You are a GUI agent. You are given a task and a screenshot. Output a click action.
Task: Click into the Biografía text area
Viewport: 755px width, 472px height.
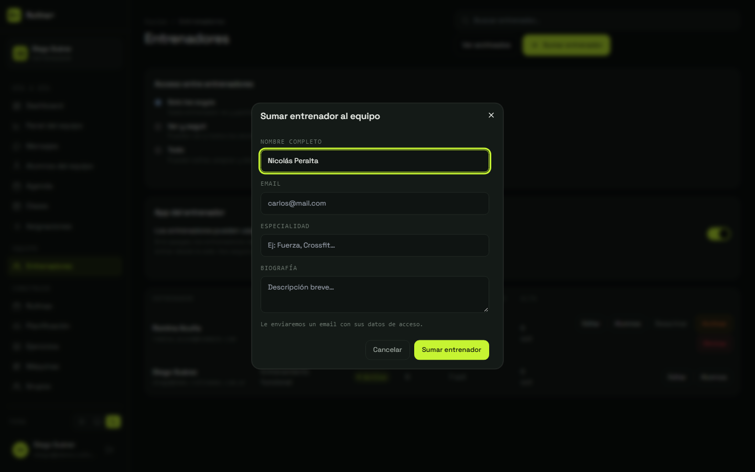click(375, 295)
